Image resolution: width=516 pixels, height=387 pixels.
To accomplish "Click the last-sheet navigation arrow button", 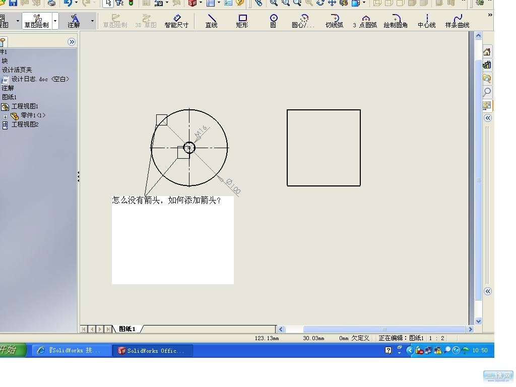I will pos(108,329).
